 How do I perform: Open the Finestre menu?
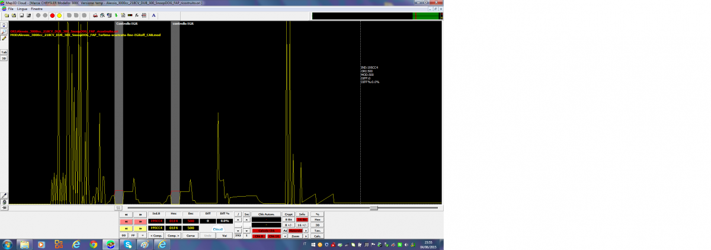[37, 9]
